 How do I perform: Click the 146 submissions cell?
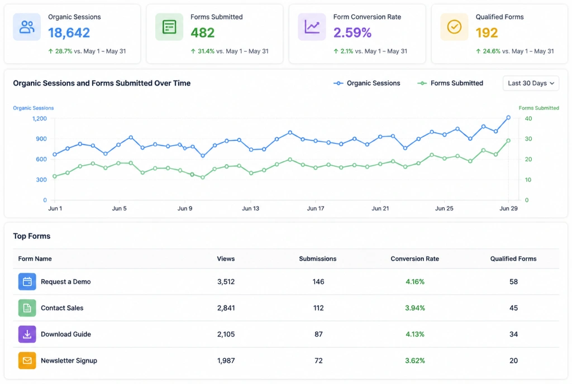tap(318, 282)
